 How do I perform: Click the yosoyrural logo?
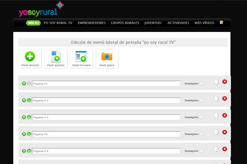tap(41, 9)
